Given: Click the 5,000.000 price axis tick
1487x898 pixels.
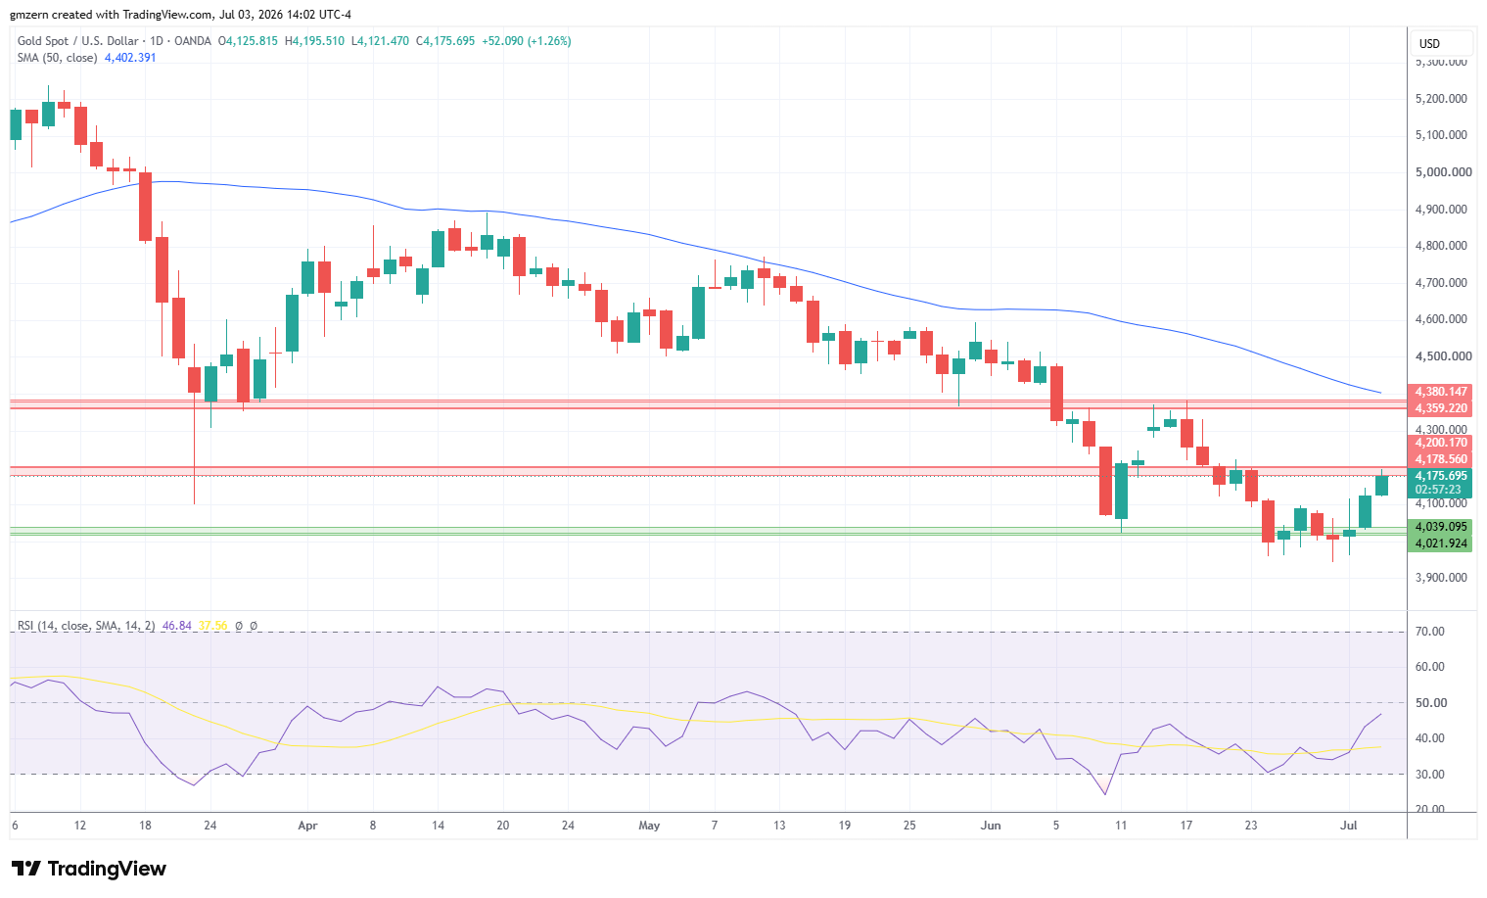Looking at the screenshot, I should (x=1443, y=172).
